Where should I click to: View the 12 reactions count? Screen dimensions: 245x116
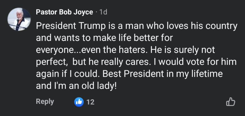click(90, 102)
